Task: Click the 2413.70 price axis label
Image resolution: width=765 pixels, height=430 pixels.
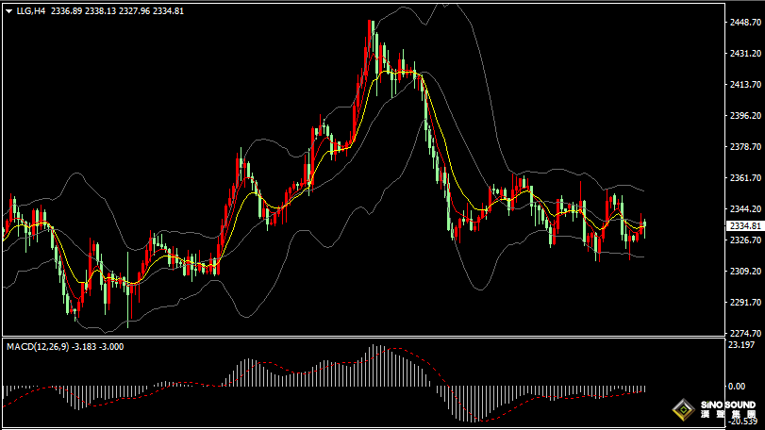Action: tap(744, 85)
